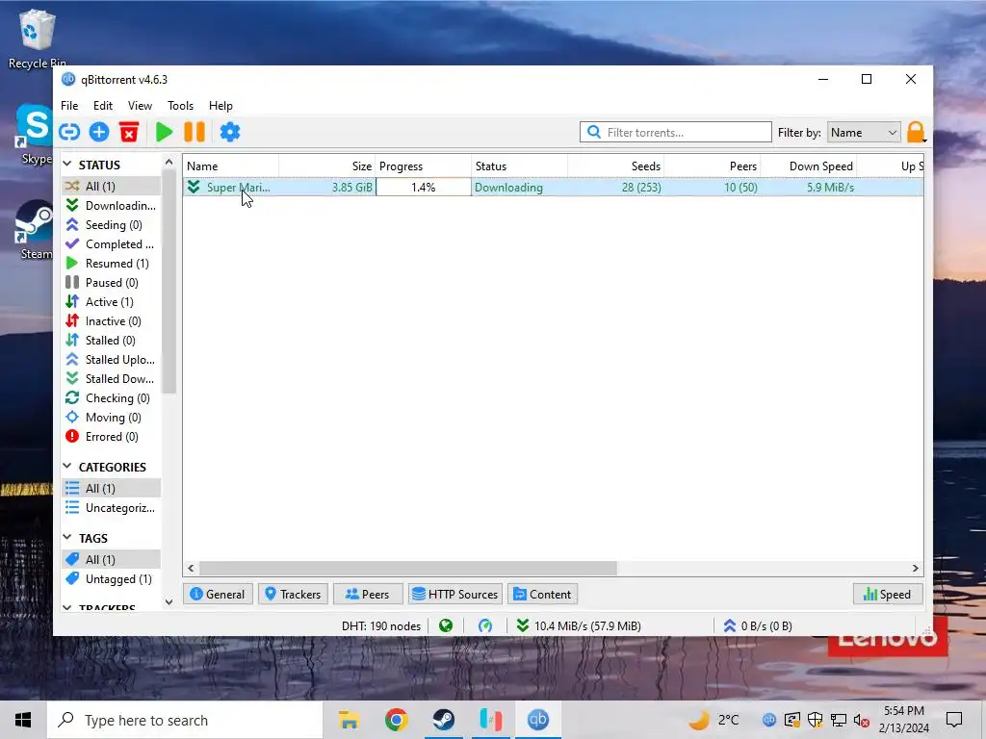This screenshot has height=739, width=986.
Task: Select the Seeding (0) filter
Action: click(x=112, y=225)
